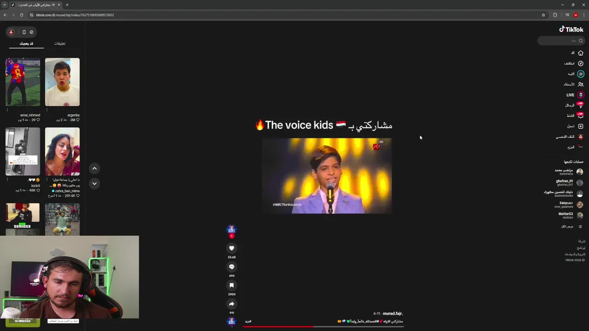
Task: Follow creator via red plus badge
Action: point(231,236)
